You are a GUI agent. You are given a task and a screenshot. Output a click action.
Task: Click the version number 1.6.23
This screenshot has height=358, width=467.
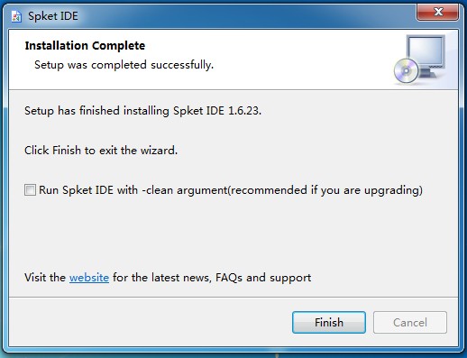pyautogui.click(x=244, y=111)
